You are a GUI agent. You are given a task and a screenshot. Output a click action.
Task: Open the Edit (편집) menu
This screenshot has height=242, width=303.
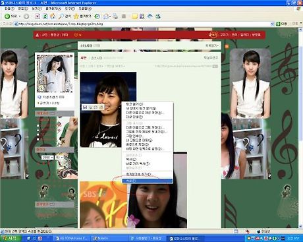click(x=23, y=9)
